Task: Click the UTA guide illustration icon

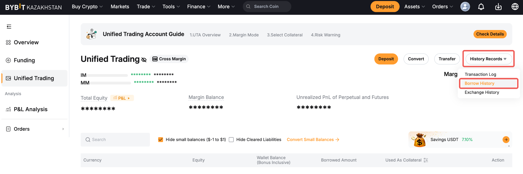Action: 91,34
